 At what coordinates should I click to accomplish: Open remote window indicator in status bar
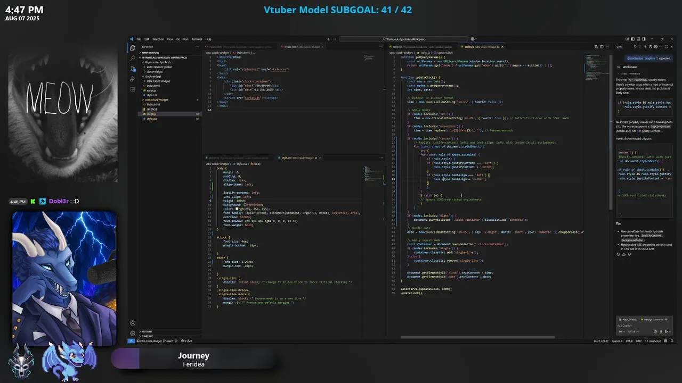coord(132,341)
